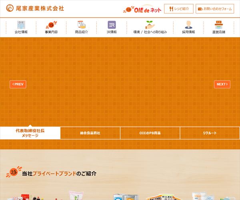Advance the slider with NEXT

[x=222, y=84]
